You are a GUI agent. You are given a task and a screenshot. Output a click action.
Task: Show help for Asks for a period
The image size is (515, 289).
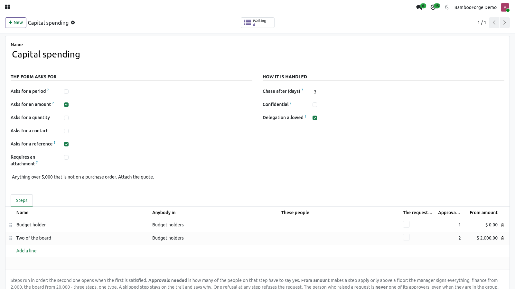(48, 90)
